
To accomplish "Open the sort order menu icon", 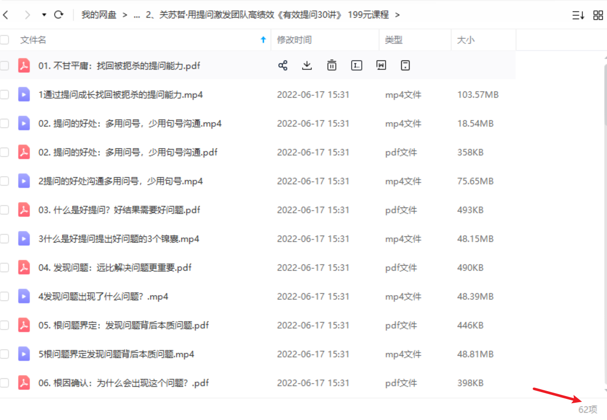I will point(578,15).
